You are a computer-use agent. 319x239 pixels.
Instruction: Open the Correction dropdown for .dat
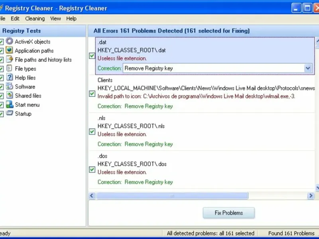click(x=308, y=68)
